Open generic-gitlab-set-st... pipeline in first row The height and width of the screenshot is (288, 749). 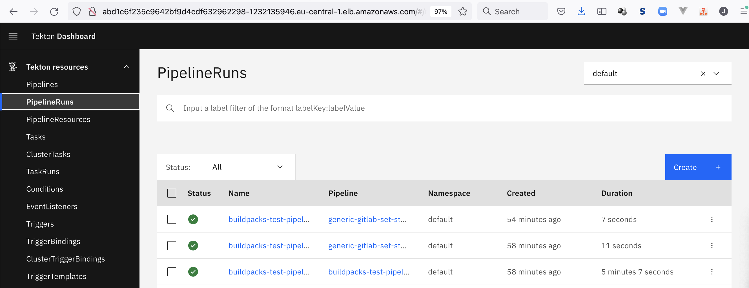[367, 219]
